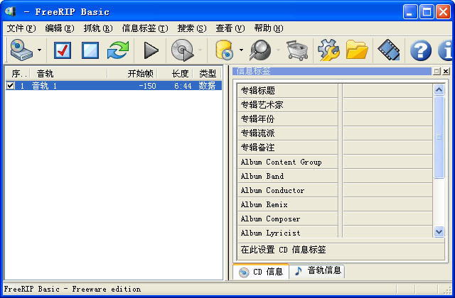Click the blue info icon
The height and width of the screenshot is (298, 455).
446,50
